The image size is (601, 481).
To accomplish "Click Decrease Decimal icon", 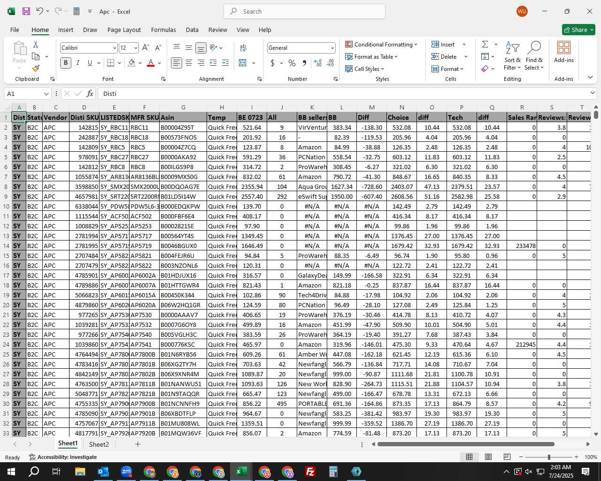I will coord(330,63).
